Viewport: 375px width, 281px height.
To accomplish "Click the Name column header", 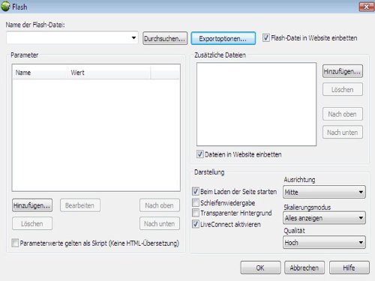I will (40, 73).
